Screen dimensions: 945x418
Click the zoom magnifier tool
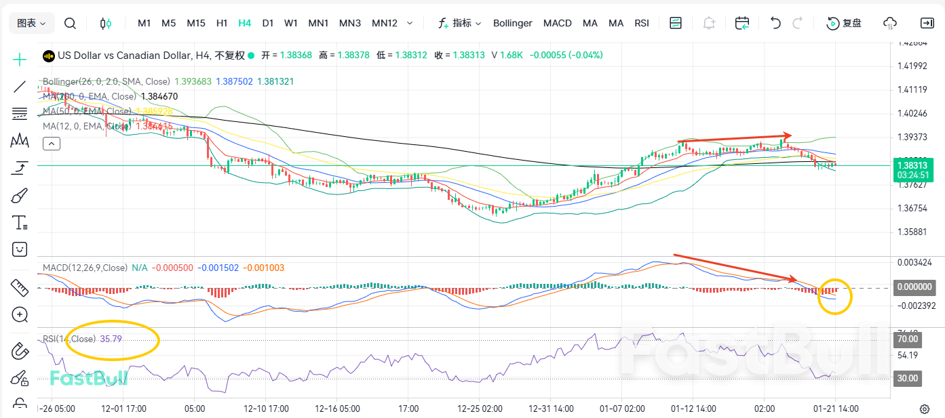19,315
